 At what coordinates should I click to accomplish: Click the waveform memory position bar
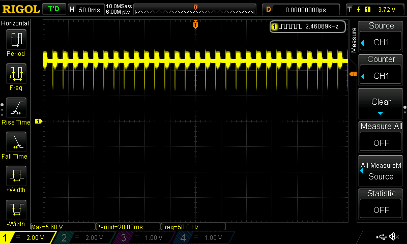tap(195, 10)
